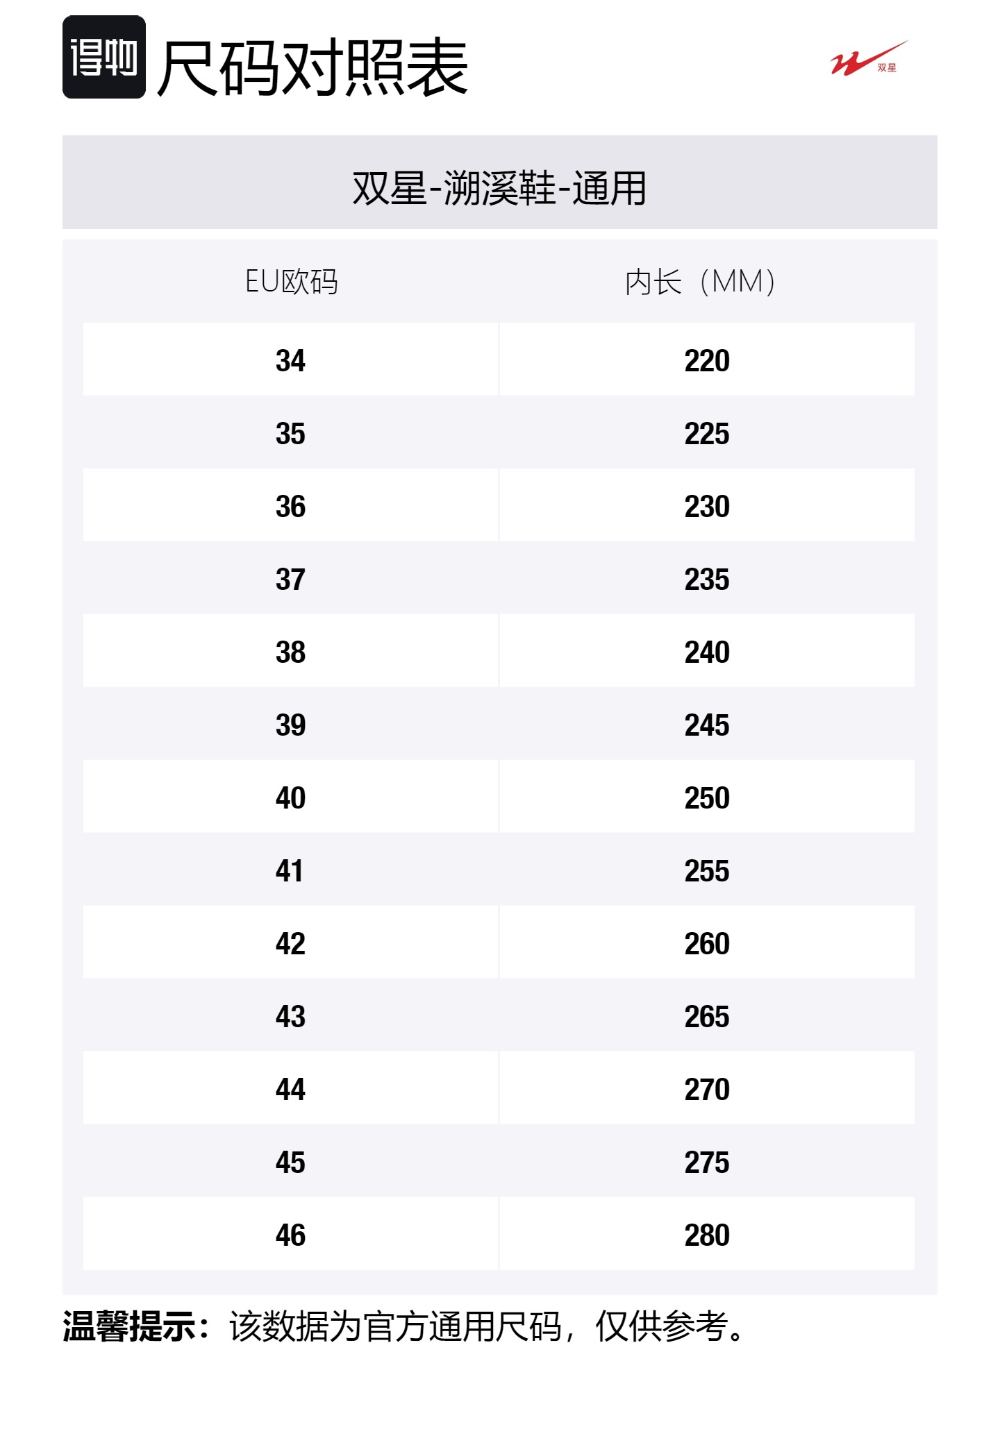This screenshot has width=1000, height=1445.
Task: Click the 255 inner length value
Action: (706, 870)
